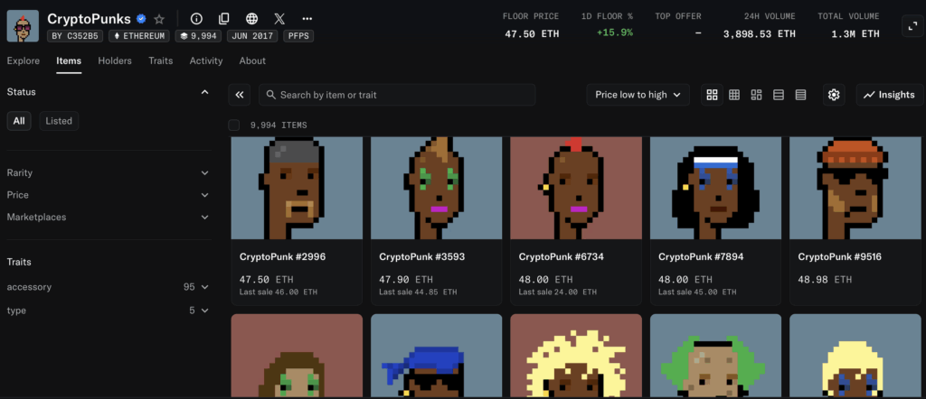Click the +15.9% floor change value
The image size is (926, 399).
615,33
